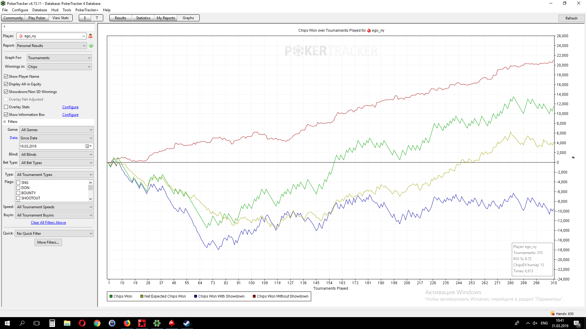Check the SNG flag checkbox

tap(18, 183)
